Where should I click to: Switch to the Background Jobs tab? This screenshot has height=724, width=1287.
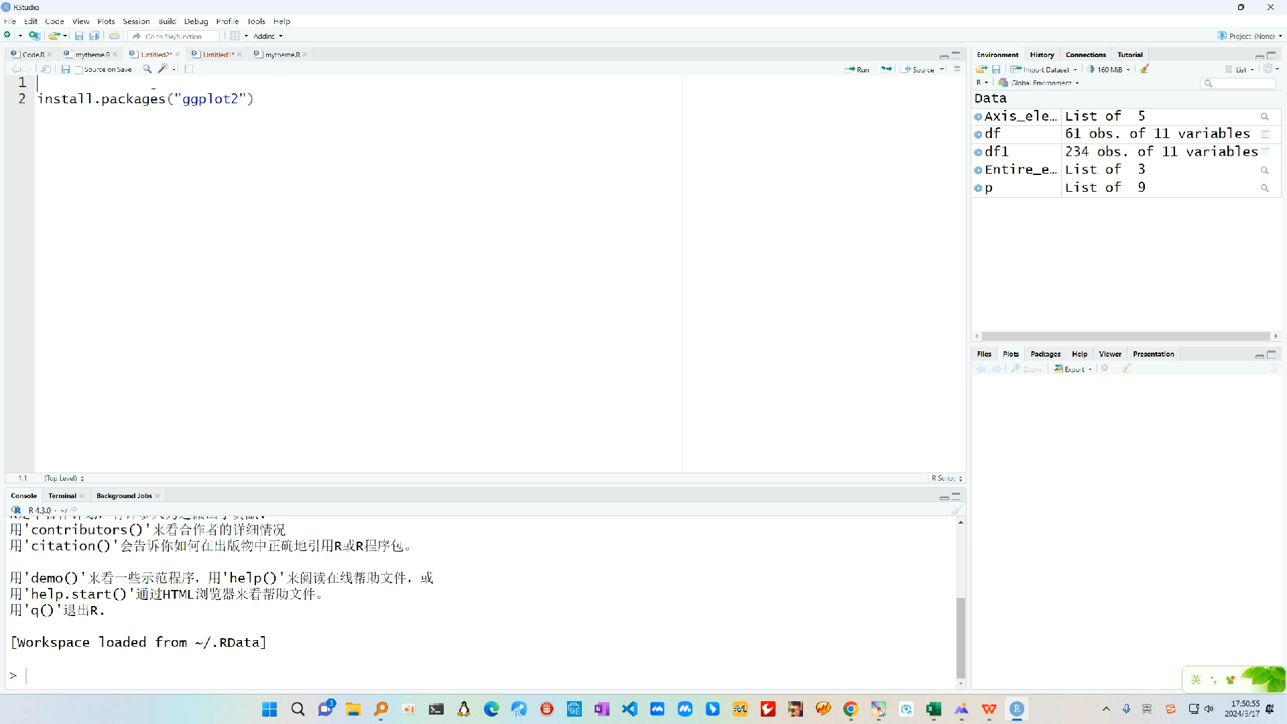coord(124,496)
